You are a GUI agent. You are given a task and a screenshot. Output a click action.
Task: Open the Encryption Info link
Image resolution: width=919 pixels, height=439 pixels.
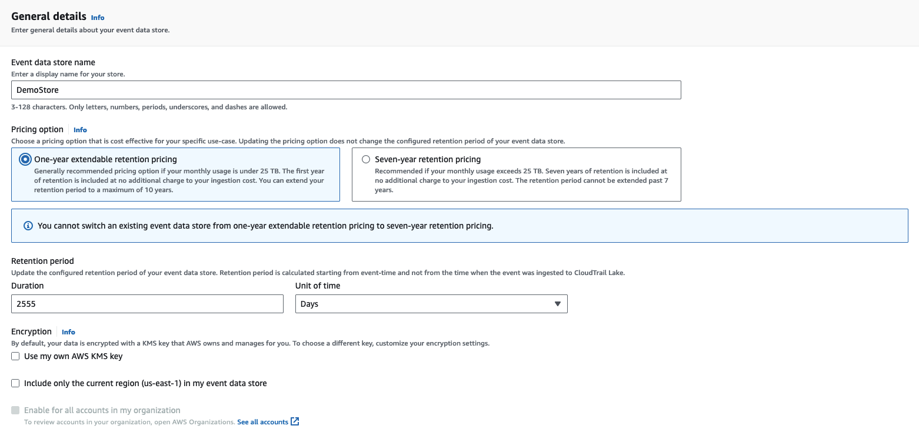point(68,332)
